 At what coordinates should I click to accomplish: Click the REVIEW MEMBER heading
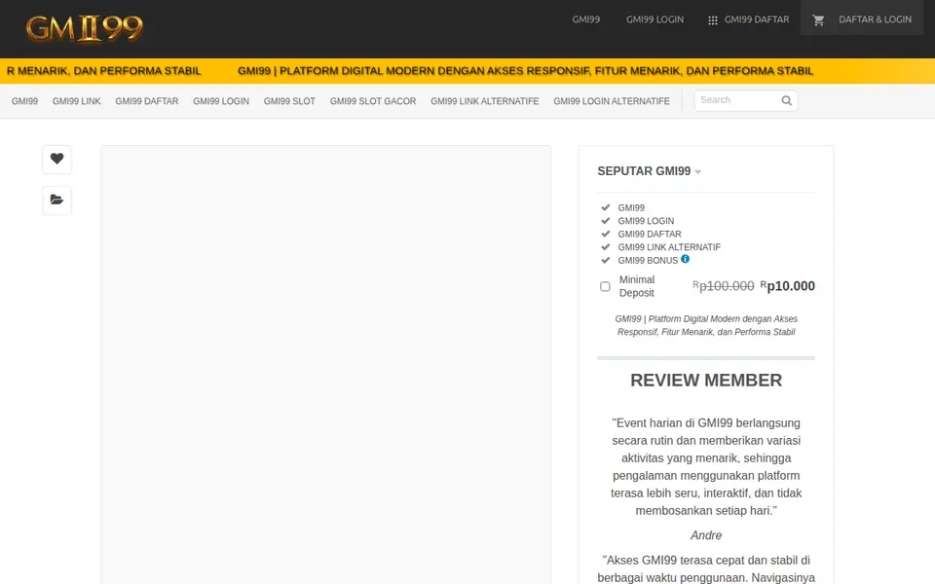coord(706,381)
